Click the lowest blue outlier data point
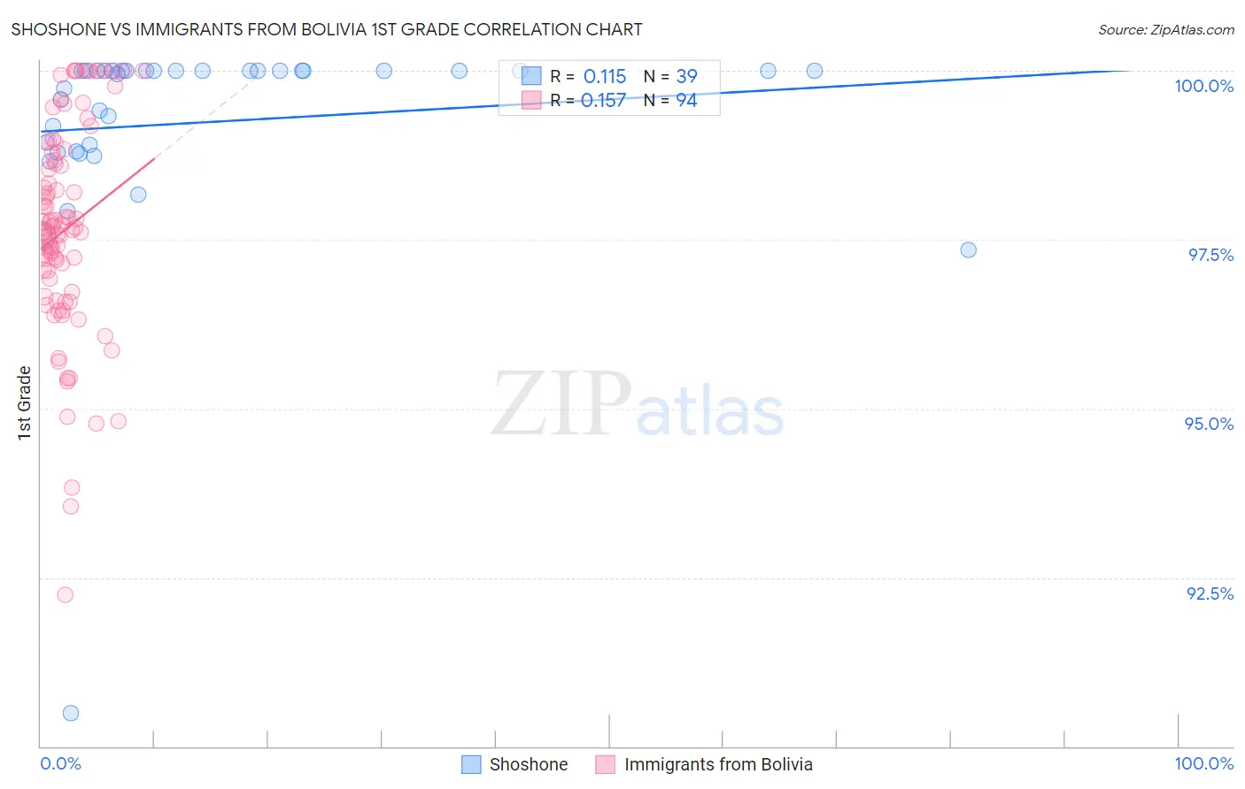Image resolution: width=1245 pixels, height=789 pixels. tap(71, 713)
